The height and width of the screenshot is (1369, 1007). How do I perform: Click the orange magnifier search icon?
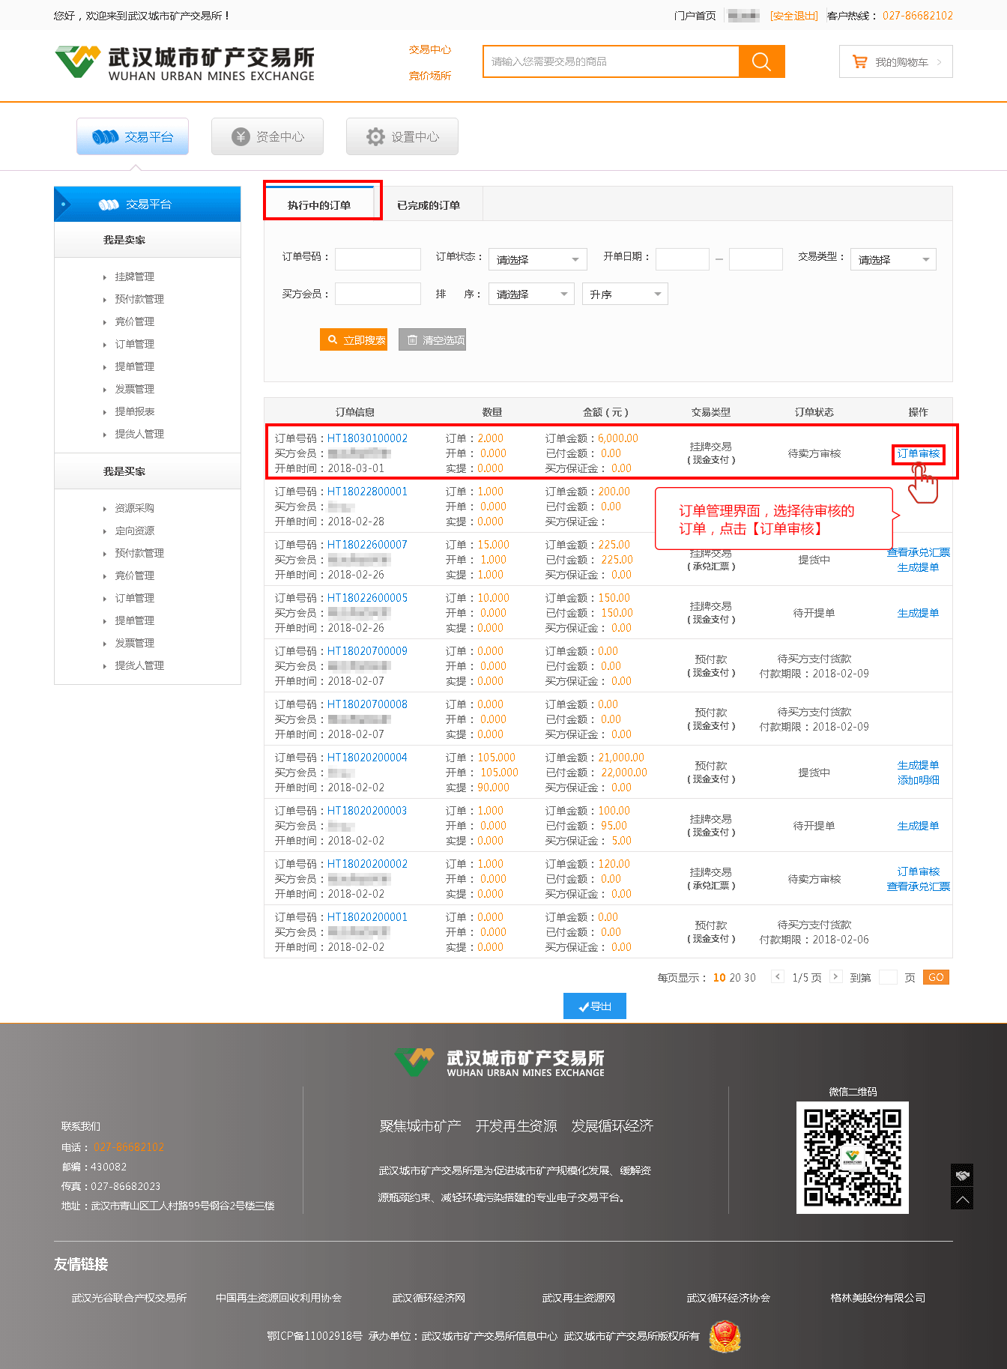click(761, 61)
